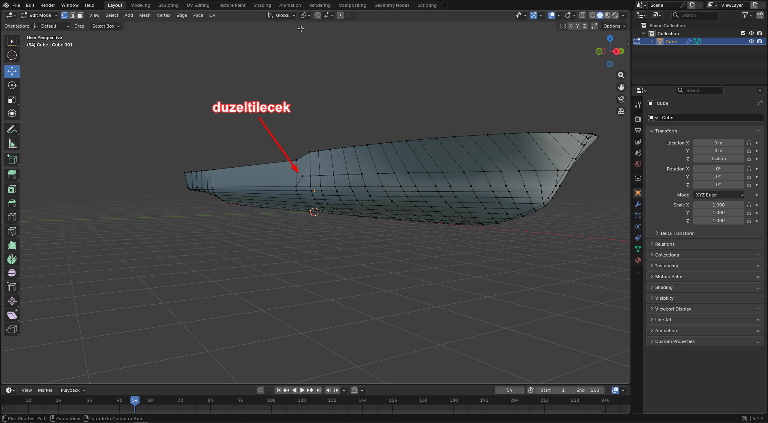Open the Playback popover in timeline
The width and height of the screenshot is (768, 423).
[72, 390]
